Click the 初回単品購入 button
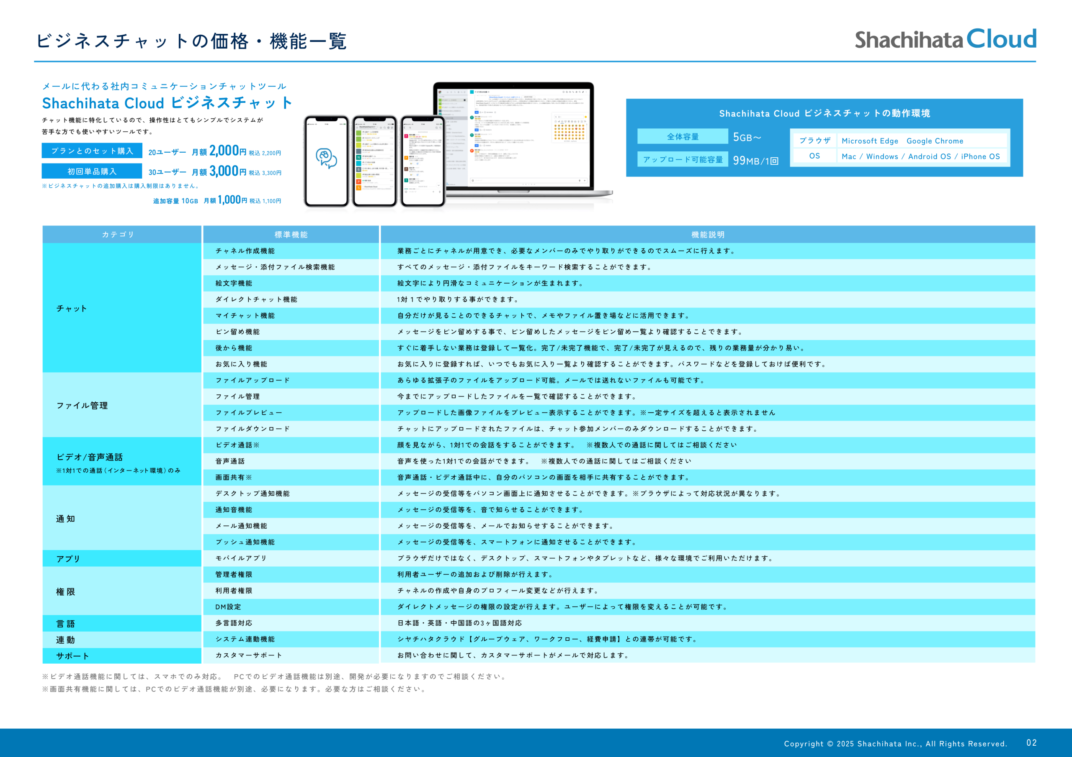This screenshot has height=757, width=1072. pos(92,171)
